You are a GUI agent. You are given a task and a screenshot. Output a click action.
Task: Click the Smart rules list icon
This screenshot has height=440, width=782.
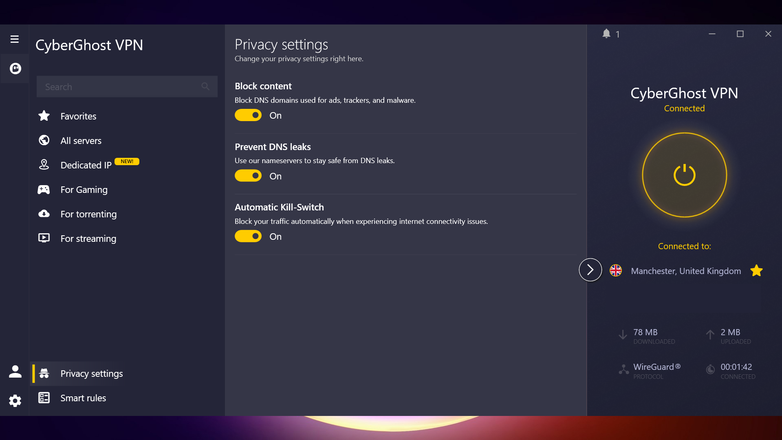coord(44,398)
